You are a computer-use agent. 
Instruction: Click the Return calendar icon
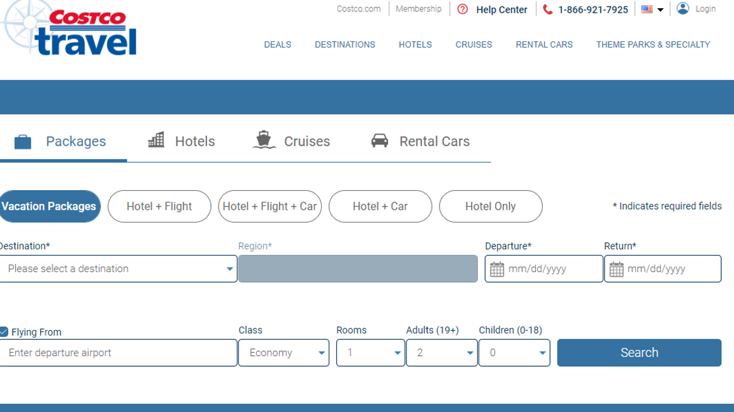point(616,269)
